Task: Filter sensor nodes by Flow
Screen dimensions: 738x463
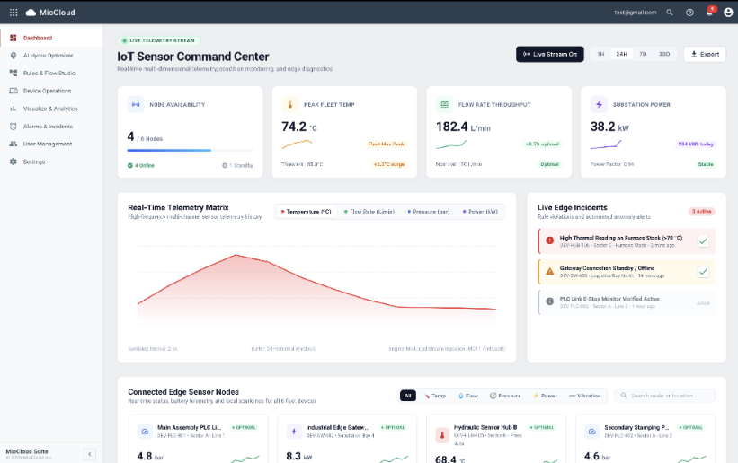Action: (x=468, y=396)
